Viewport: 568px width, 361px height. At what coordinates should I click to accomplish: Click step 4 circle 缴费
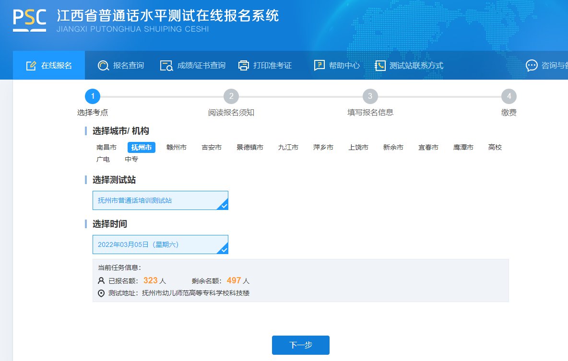pos(509,96)
